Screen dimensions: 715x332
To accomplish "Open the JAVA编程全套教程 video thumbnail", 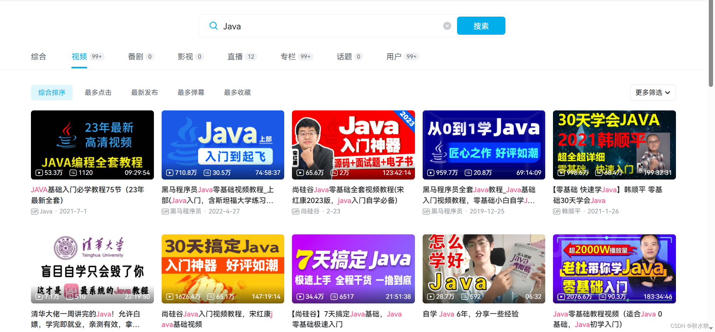I will click(x=92, y=145).
